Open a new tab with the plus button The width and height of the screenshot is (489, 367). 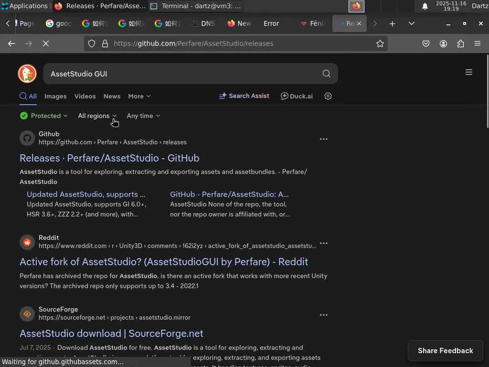393,24
